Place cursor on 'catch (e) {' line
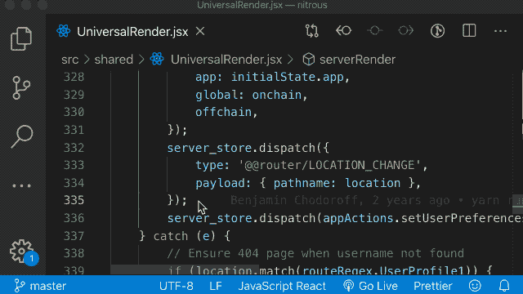The width and height of the screenshot is (523, 294). pos(185,236)
